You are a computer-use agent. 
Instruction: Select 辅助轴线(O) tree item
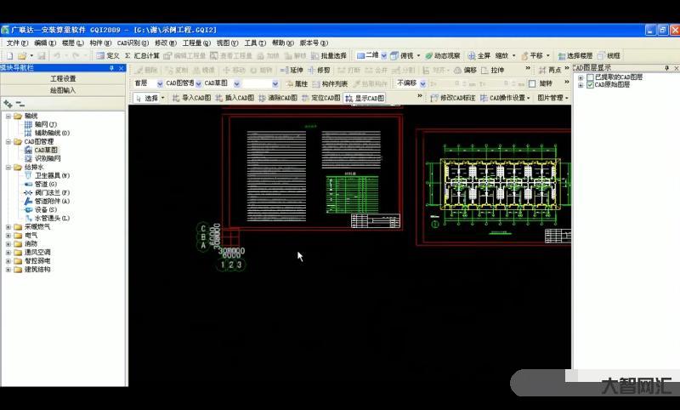point(52,133)
